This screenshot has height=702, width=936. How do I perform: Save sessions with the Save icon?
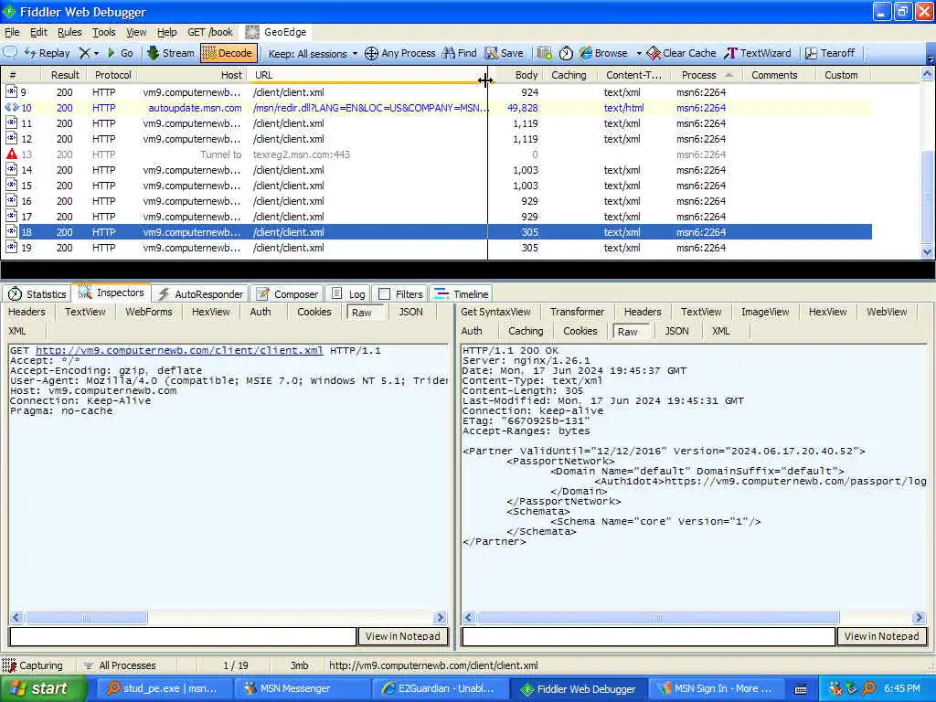pos(505,53)
